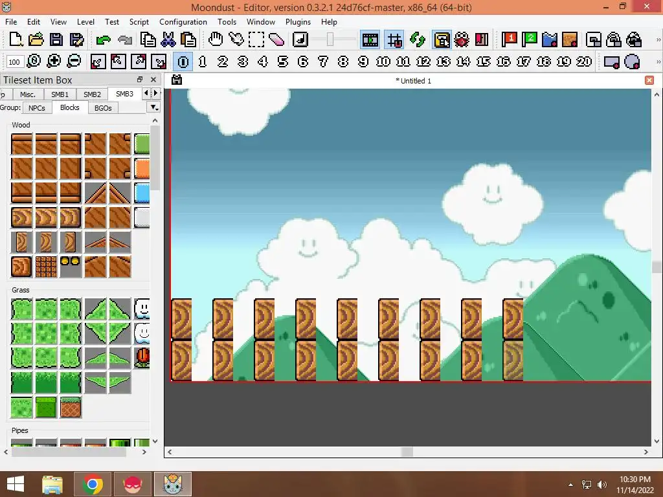
Task: Select the blue water zone tool
Action: point(550,39)
